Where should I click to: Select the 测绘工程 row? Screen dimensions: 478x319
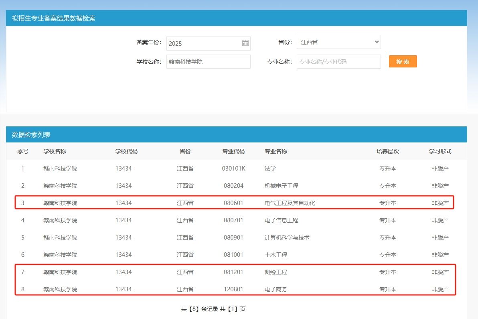pyautogui.click(x=275, y=272)
